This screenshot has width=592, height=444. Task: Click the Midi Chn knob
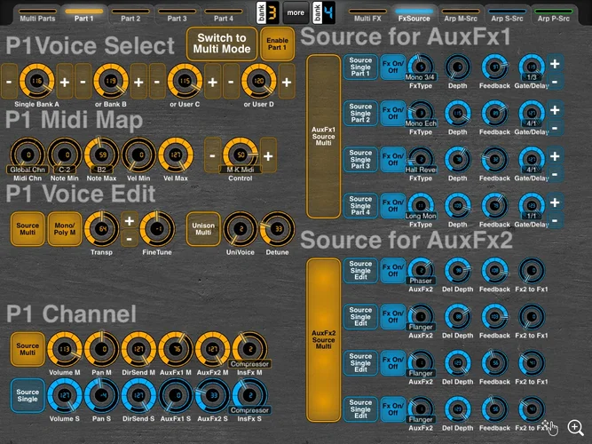(28, 155)
